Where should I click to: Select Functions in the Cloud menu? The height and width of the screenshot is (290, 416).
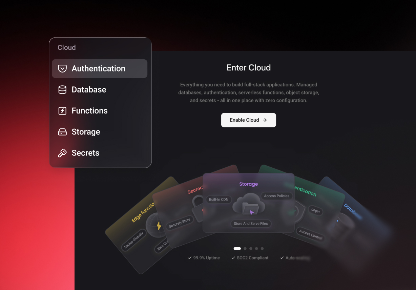point(100,111)
